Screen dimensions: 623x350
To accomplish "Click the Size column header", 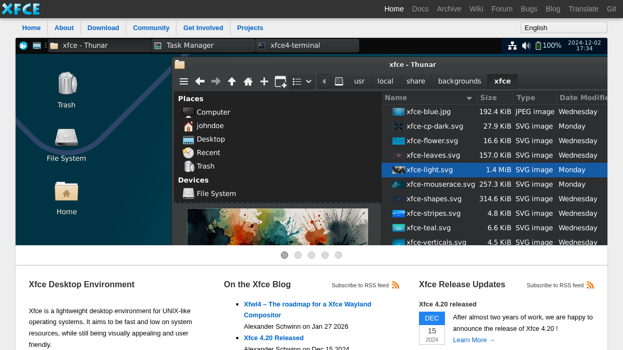I will [x=495, y=97].
